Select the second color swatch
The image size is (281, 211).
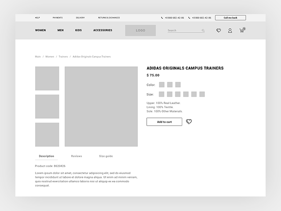click(170, 85)
